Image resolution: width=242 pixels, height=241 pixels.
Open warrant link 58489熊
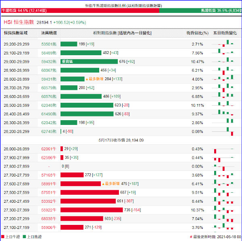pyautogui.click(x=49, y=53)
